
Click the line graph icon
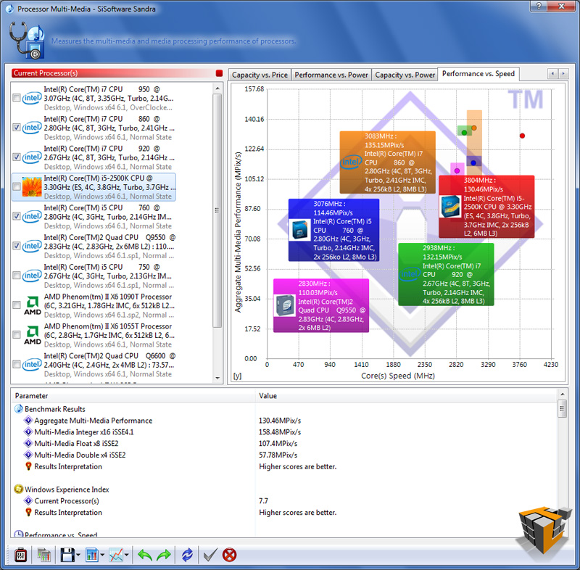tap(116, 555)
